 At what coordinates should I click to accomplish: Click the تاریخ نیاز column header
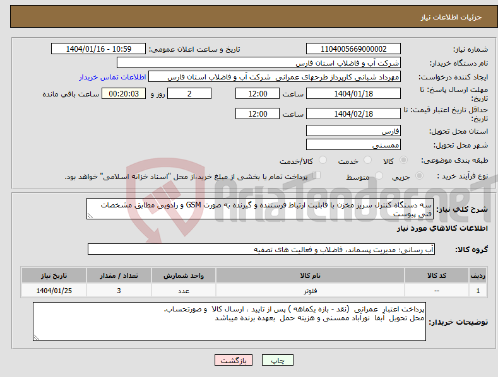click(x=54, y=275)
